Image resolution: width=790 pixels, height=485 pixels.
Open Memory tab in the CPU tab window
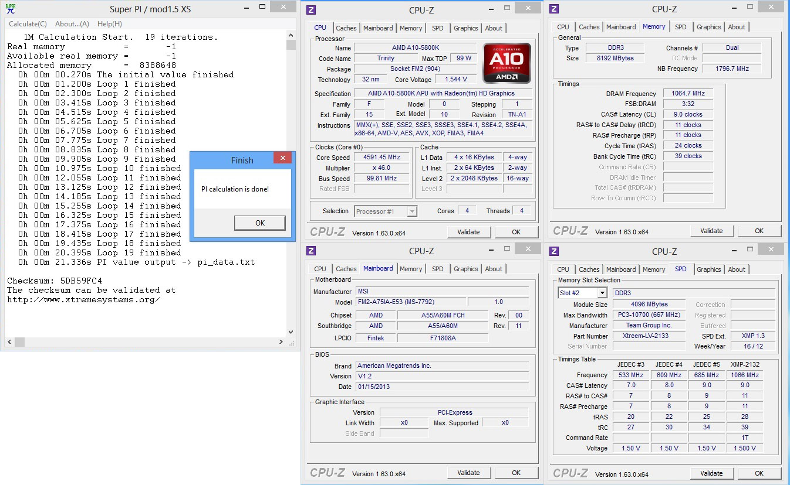(x=411, y=28)
